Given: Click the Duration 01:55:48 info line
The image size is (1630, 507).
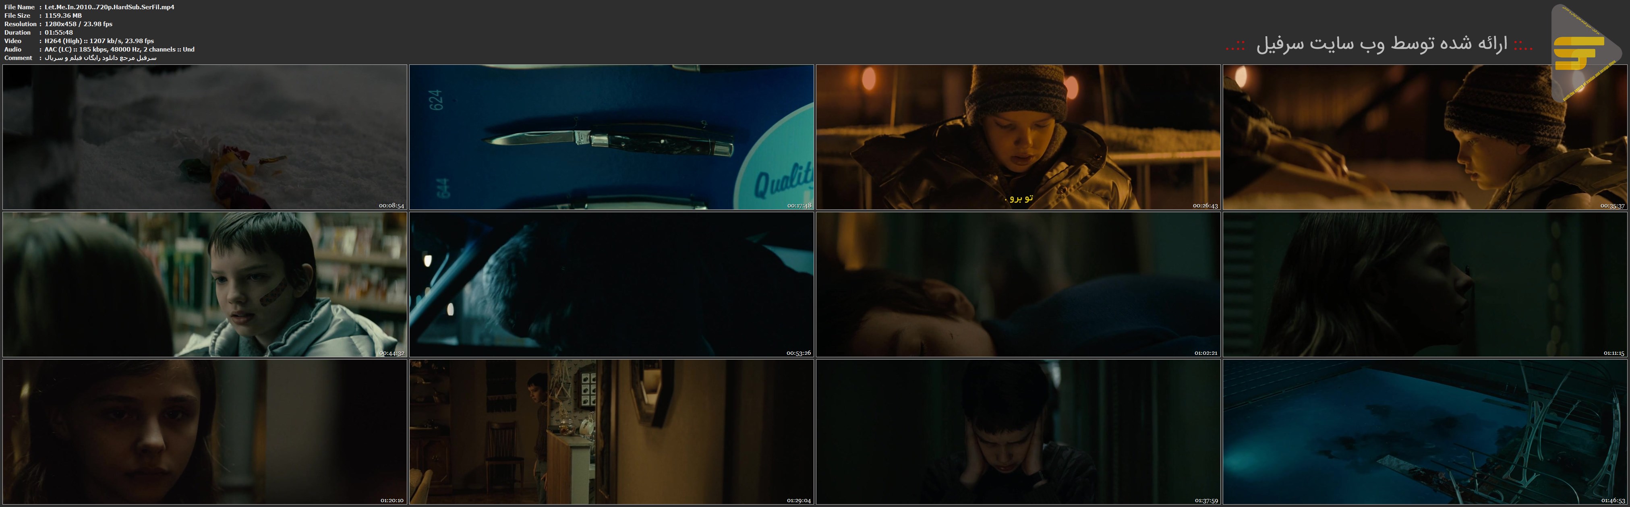Looking at the screenshot, I should [x=59, y=32].
